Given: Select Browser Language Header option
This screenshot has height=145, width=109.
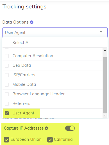Looking at the screenshot, I should 53,94.
